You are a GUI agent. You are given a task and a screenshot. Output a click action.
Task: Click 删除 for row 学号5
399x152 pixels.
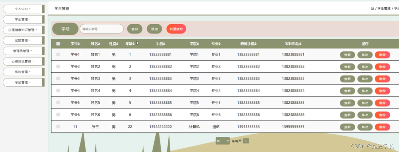382,103
